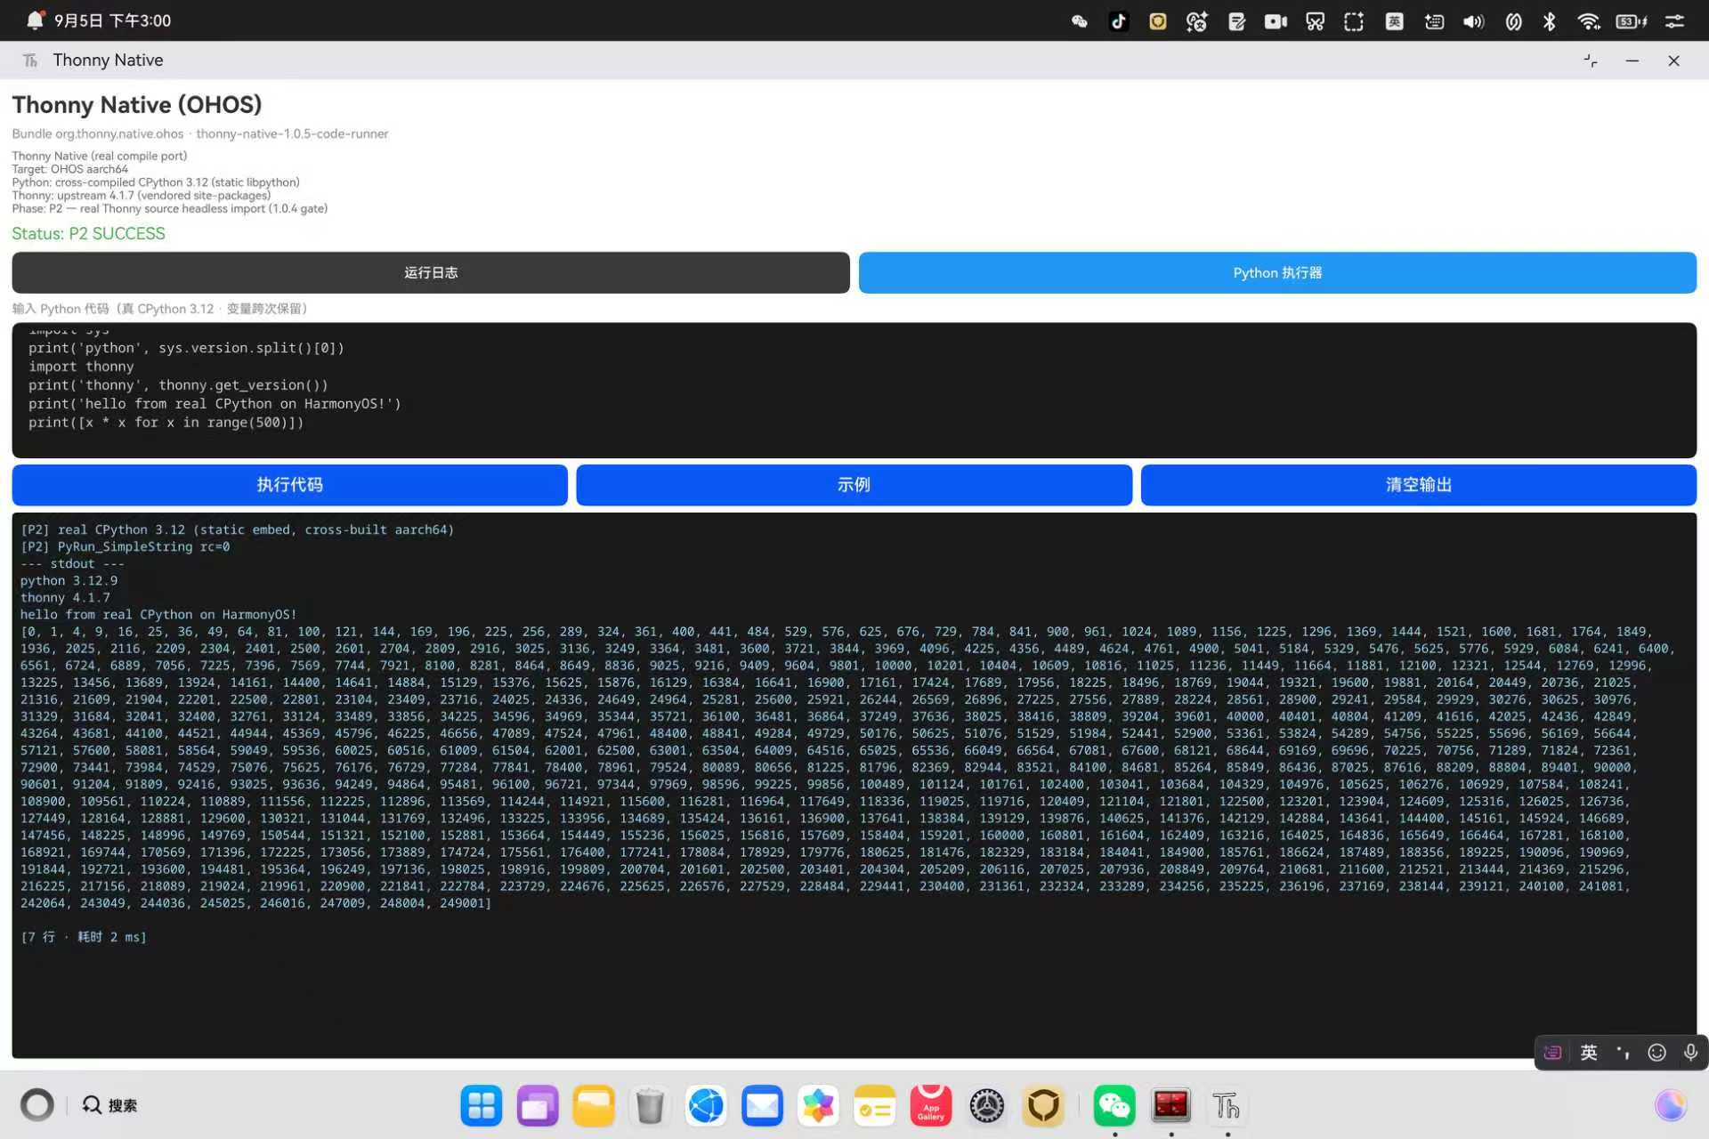Click the 'Thonny Native (OHOS)' heading
Screen dimensions: 1709x1139
(x=137, y=104)
